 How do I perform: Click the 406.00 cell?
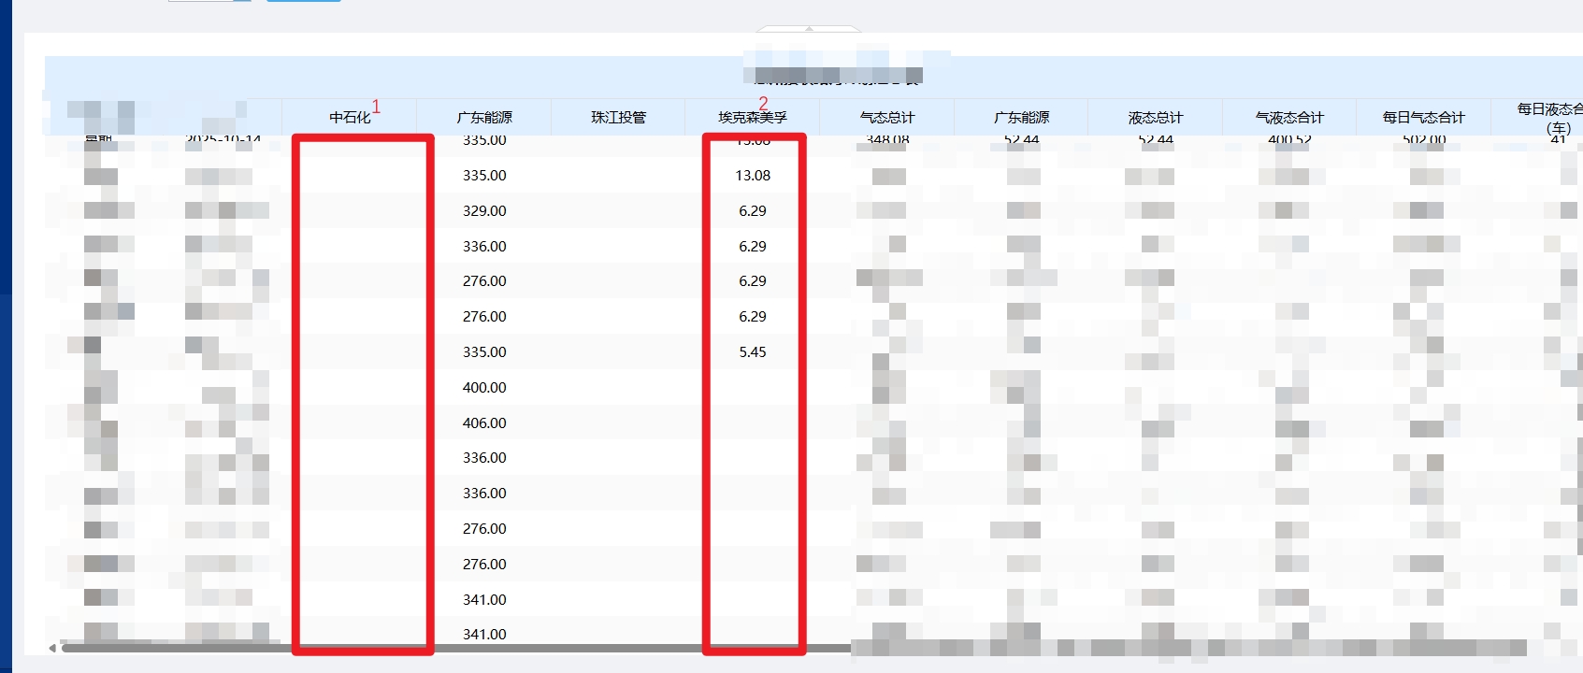point(484,423)
